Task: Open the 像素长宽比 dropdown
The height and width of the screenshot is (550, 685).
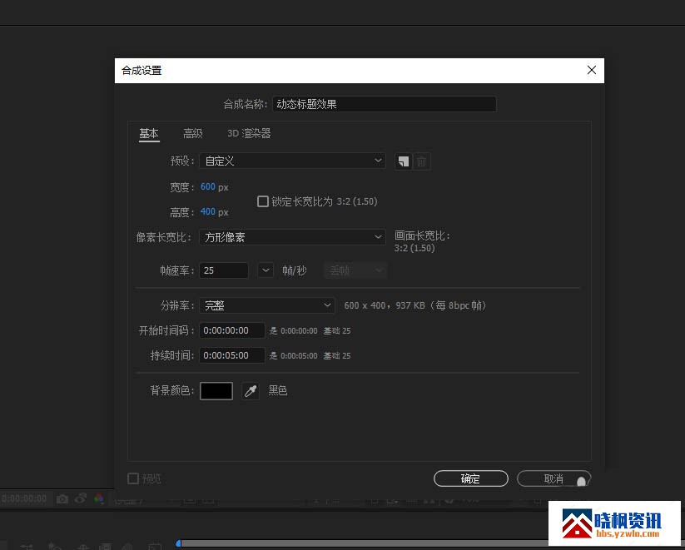Action: point(292,237)
